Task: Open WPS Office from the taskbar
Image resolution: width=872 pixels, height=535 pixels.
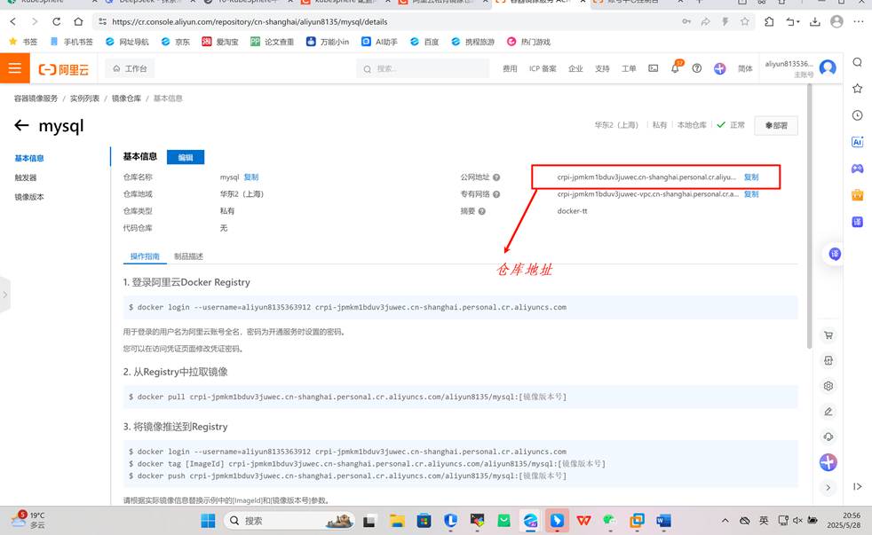Action: pyautogui.click(x=583, y=521)
